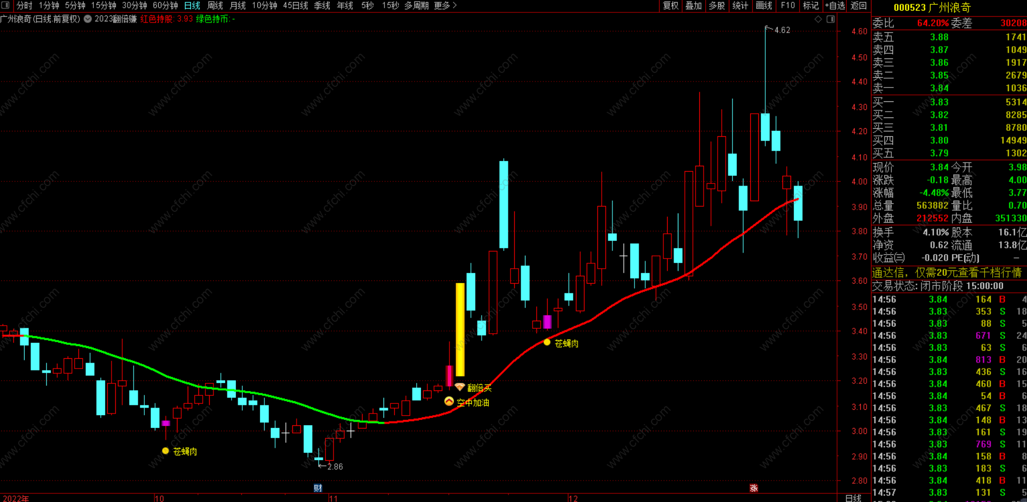Switch to the 周线 weekly chart tab

(215, 5)
